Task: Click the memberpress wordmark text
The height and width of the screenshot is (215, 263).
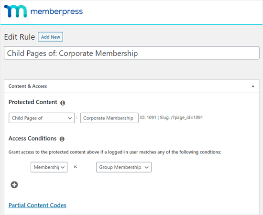Action: 56,12
